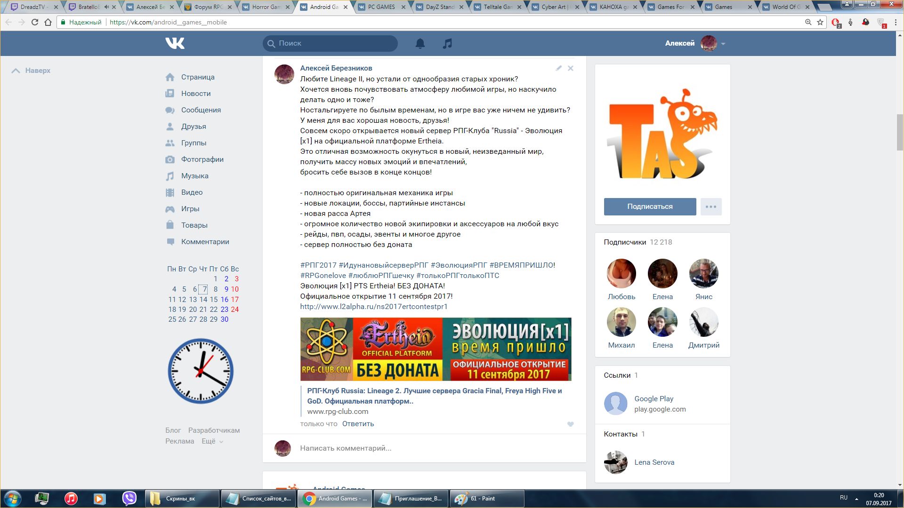Click the Разработчикам footer link

[x=214, y=430]
